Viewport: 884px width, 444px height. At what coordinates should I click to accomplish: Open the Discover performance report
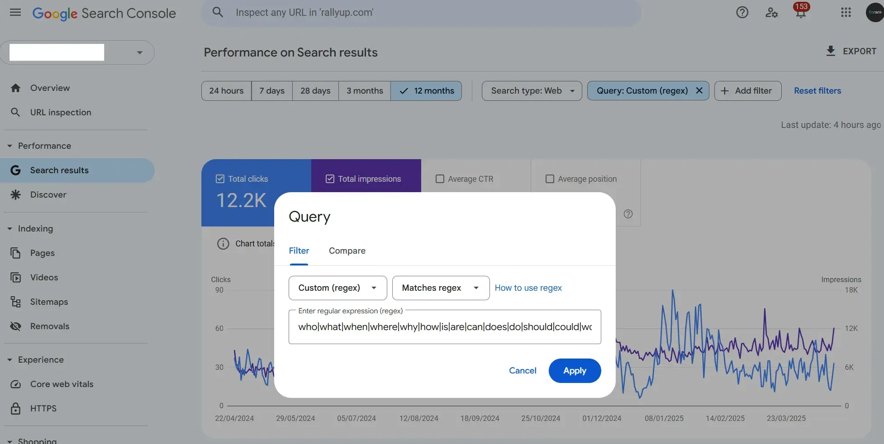48,194
